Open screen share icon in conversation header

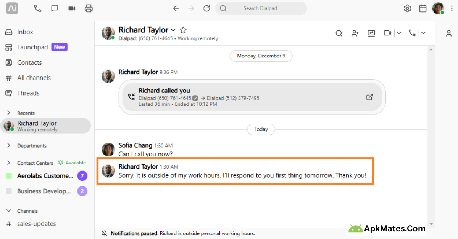point(371,33)
